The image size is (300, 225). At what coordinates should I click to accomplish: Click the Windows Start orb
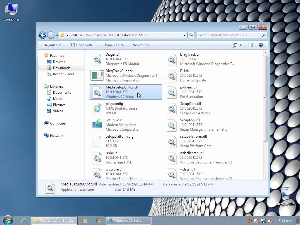click(8, 220)
